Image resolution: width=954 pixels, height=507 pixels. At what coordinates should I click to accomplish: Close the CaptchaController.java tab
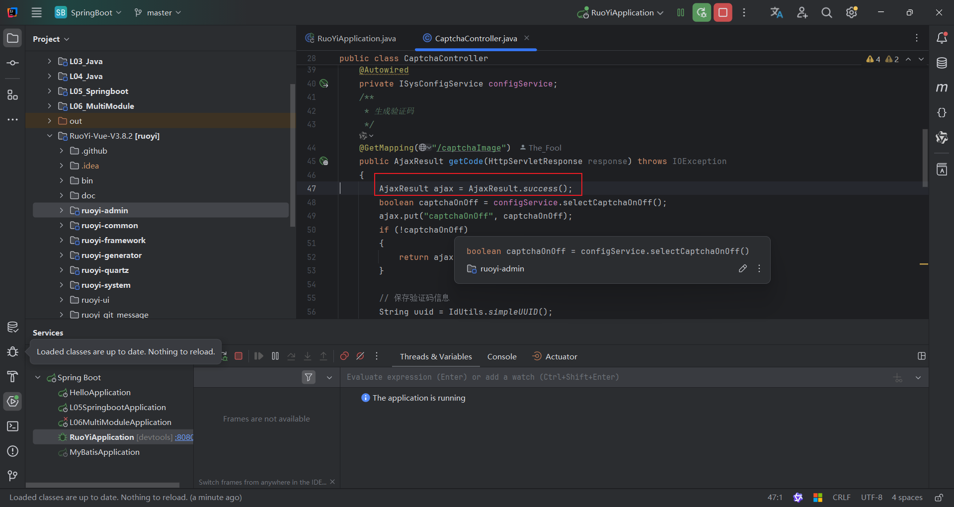527,38
